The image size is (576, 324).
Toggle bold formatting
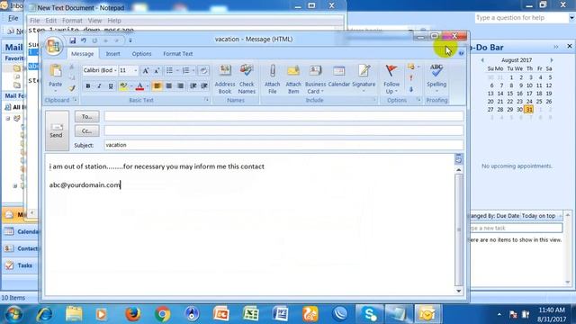coord(88,86)
